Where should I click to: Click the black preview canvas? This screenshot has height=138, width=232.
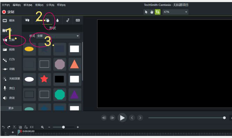tap(165, 64)
